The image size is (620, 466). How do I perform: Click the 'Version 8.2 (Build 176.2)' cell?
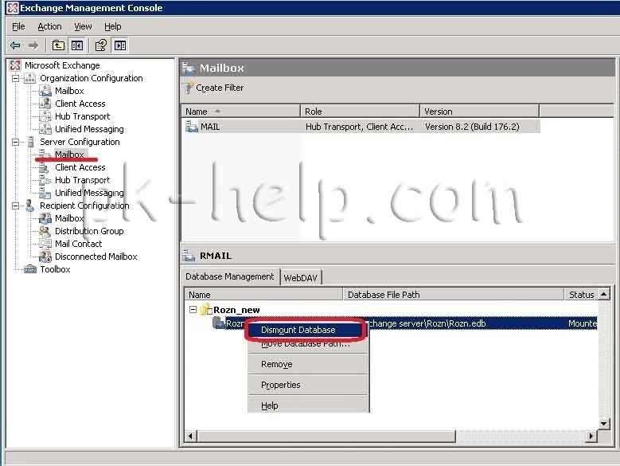click(x=472, y=127)
